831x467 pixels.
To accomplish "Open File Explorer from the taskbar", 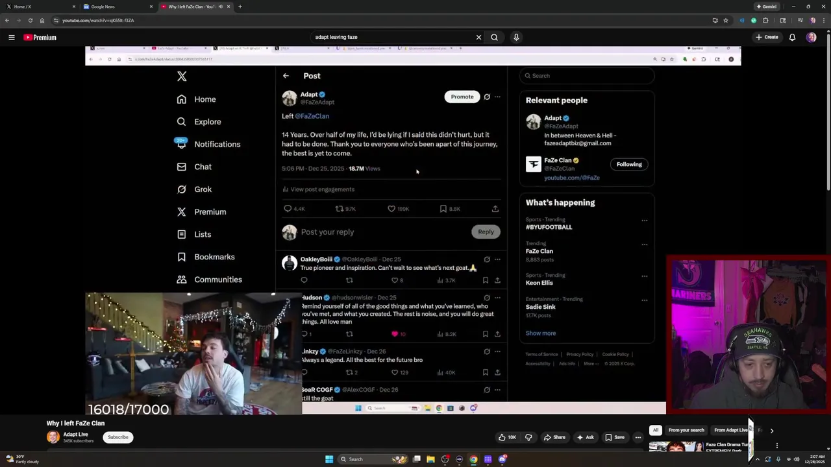I will [x=430, y=459].
